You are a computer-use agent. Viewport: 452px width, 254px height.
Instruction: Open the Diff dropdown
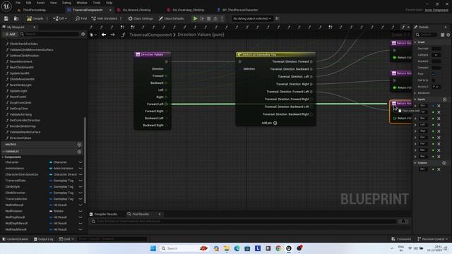point(60,18)
